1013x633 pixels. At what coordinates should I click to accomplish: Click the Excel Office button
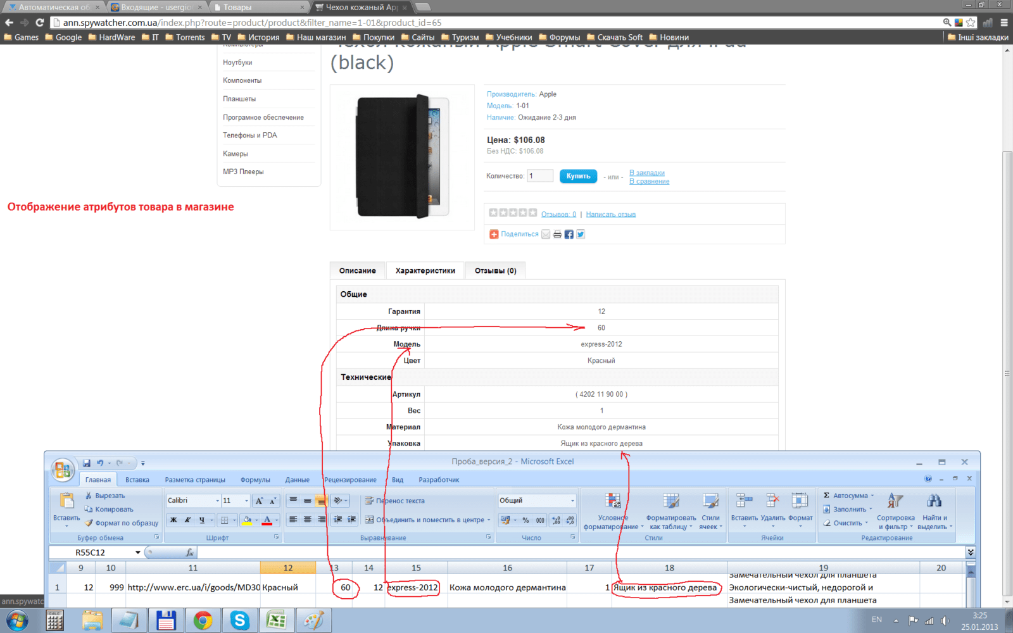tap(62, 469)
